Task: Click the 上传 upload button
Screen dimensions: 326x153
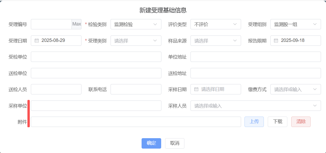Action: [x=254, y=122]
